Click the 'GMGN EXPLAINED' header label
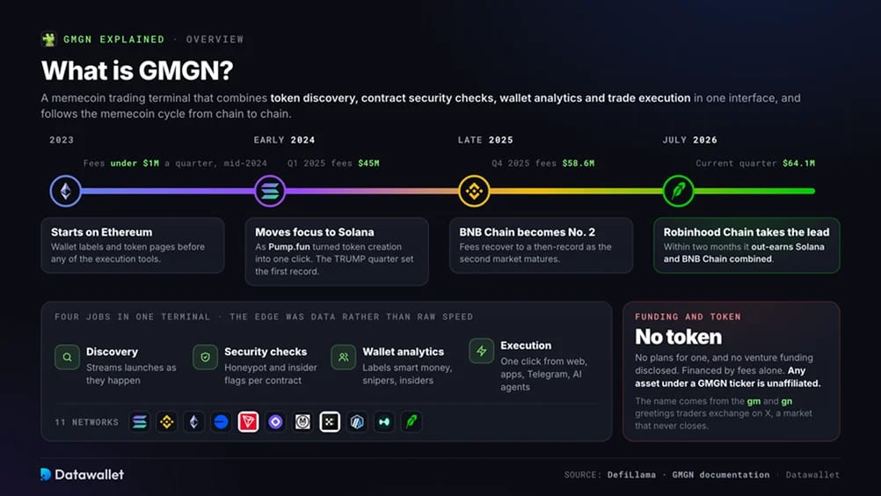 click(114, 40)
